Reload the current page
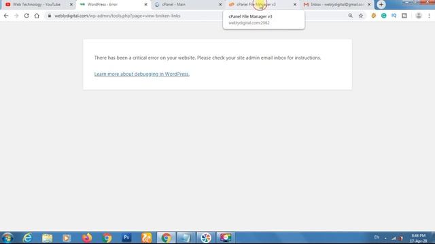The width and height of the screenshot is (435, 244). (27, 16)
